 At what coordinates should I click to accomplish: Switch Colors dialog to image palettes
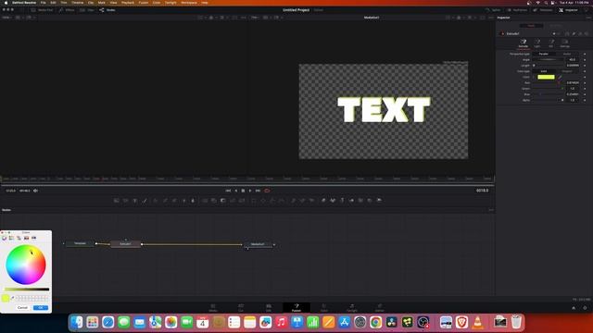point(26,238)
